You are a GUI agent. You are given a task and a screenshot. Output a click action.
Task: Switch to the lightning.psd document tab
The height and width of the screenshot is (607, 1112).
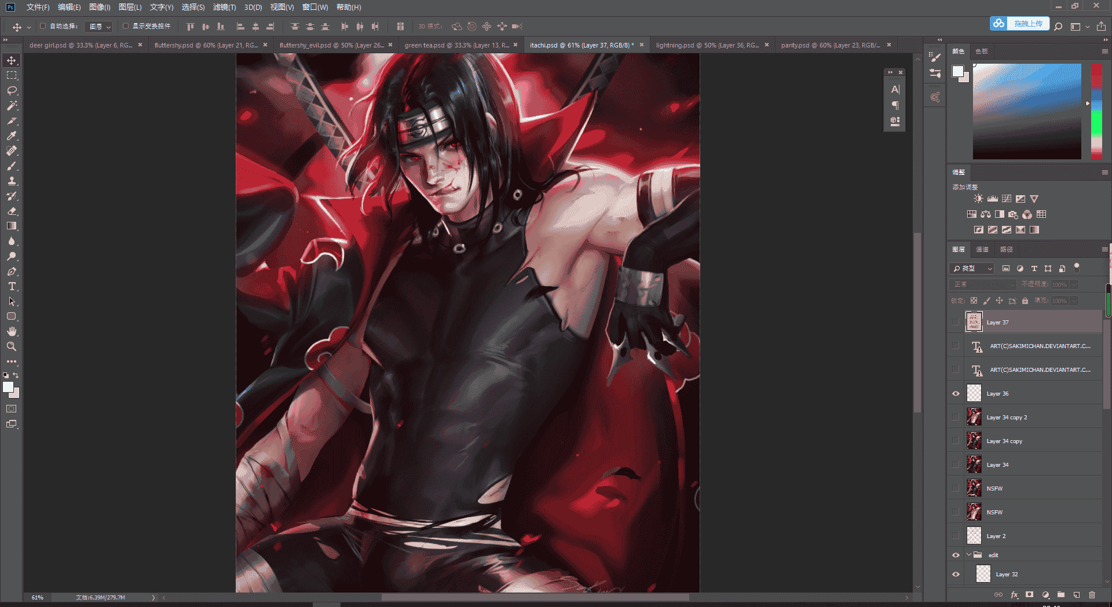[x=707, y=45]
